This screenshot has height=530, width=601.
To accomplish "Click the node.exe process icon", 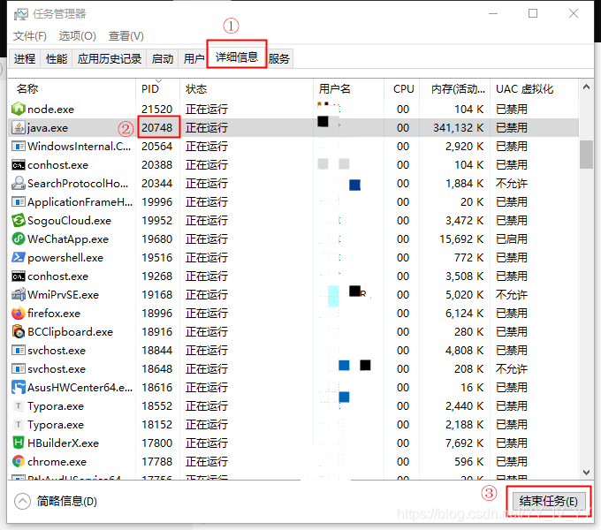I will 18,110.
